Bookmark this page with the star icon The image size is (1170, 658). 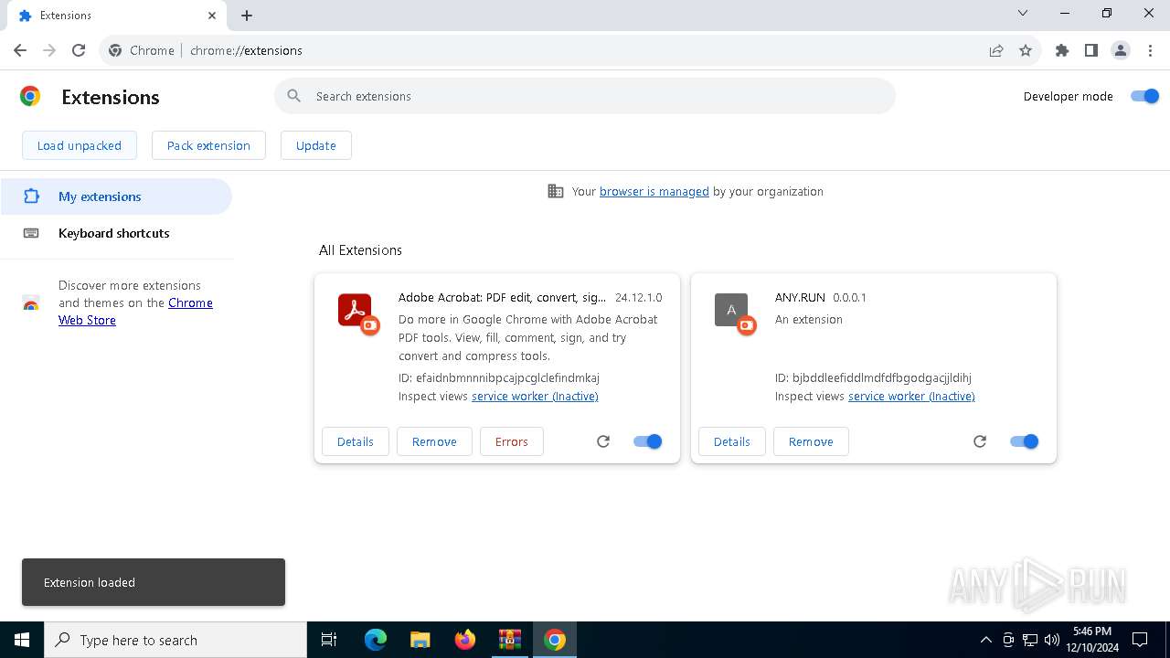click(1026, 50)
